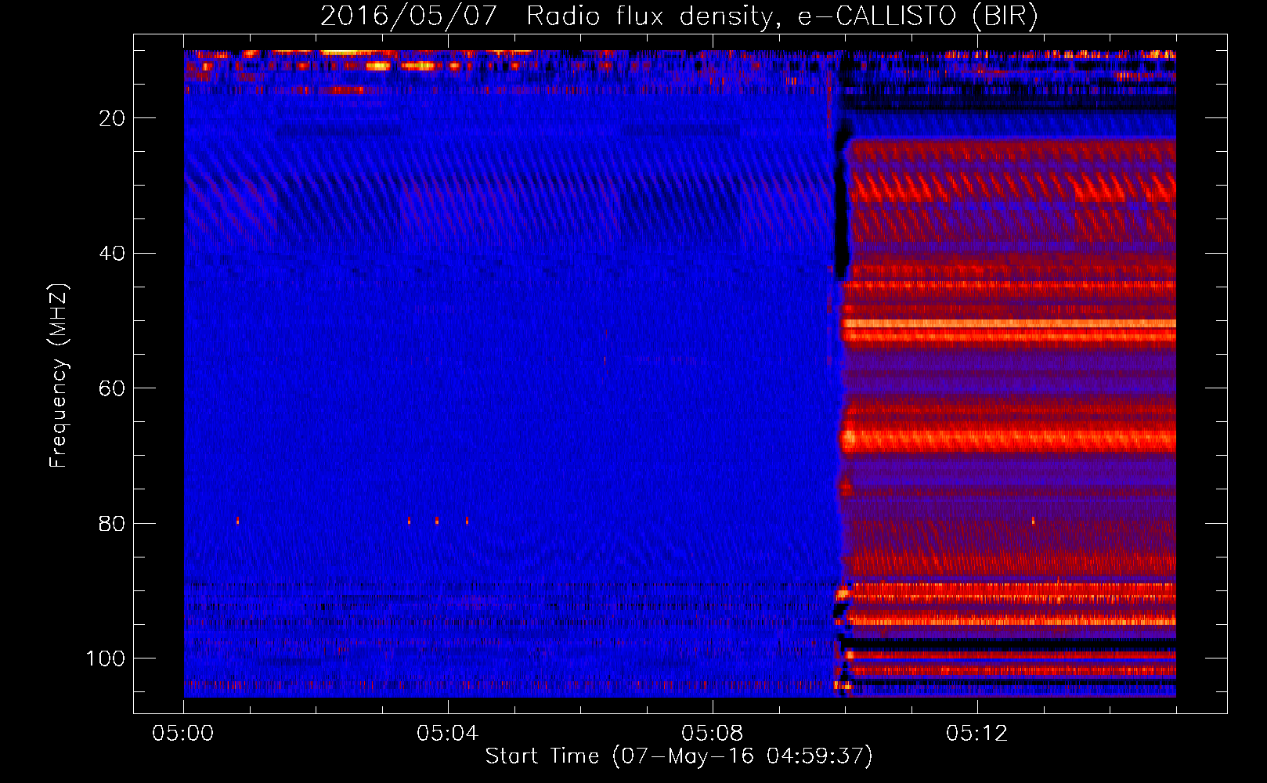This screenshot has height=783, width=1267.
Task: Click the 'Start Time (07-May-16 04:59:37)' label
Action: click(x=679, y=756)
